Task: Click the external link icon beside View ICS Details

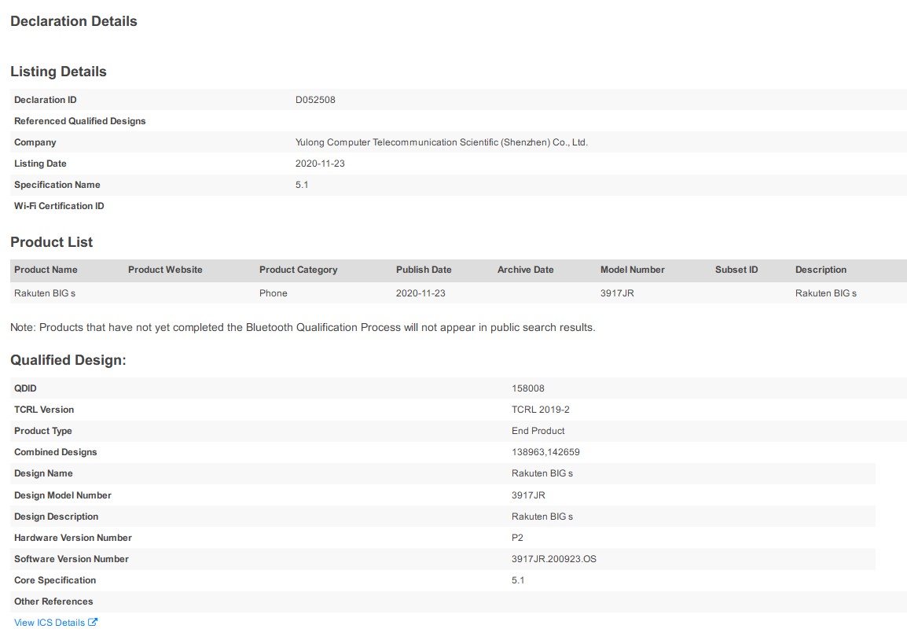Action: (x=93, y=622)
